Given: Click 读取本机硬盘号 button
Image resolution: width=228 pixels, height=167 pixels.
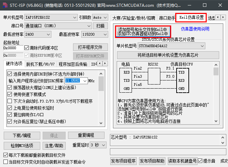Looking at the screenshot, I should (x=182, y=161).
